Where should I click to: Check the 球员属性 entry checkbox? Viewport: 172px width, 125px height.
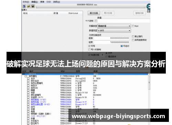26,76
